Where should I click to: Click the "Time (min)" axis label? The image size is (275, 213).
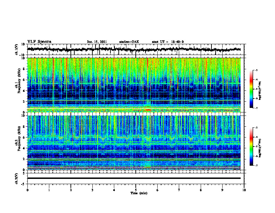point(139,193)
